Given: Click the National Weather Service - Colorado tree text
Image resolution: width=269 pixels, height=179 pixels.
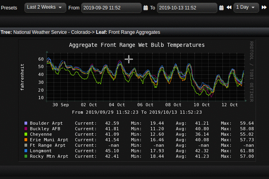Looking at the screenshot, I should (x=54, y=32).
